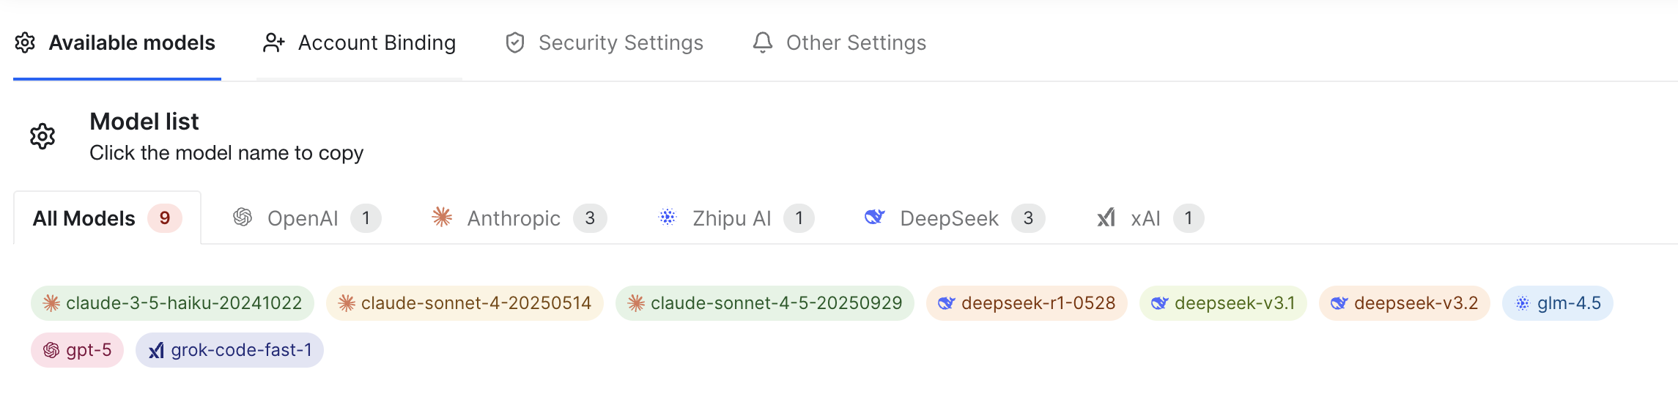Select the All Models filter tab
Image resolution: width=1678 pixels, height=416 pixels.
pyautogui.click(x=107, y=218)
